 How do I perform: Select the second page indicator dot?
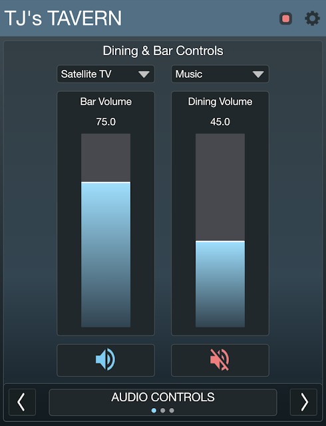tap(163, 410)
